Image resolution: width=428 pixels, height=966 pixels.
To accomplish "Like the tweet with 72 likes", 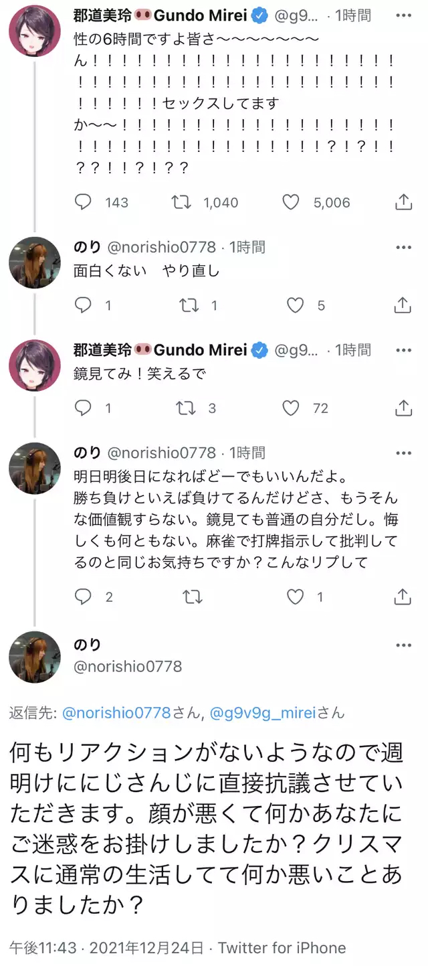I will tap(290, 408).
